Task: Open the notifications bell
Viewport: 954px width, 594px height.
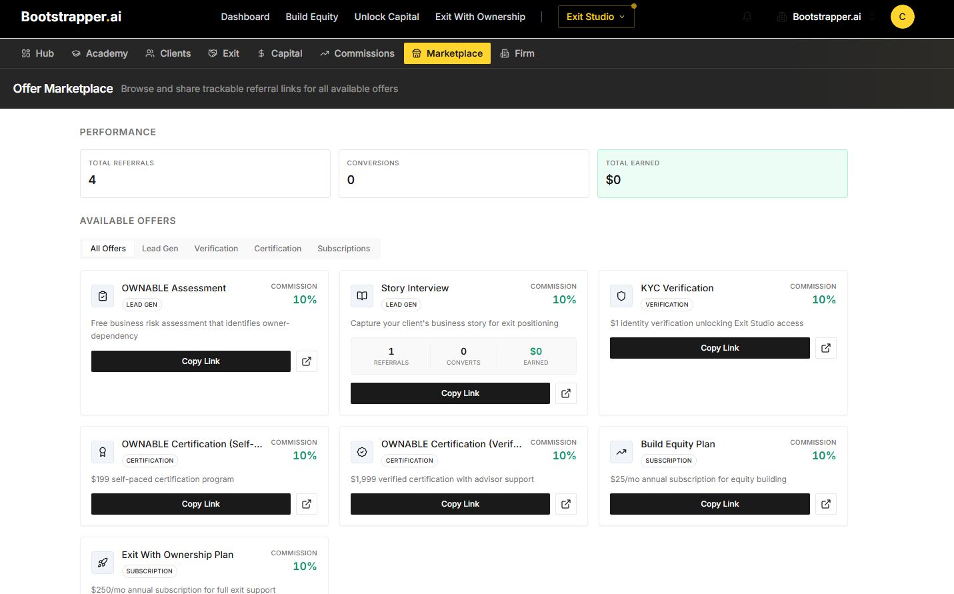Action: pos(747,17)
